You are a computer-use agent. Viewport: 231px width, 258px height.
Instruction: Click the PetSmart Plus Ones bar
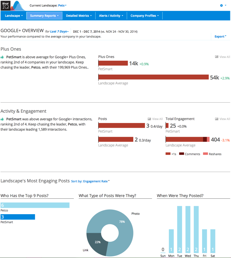(113, 63)
